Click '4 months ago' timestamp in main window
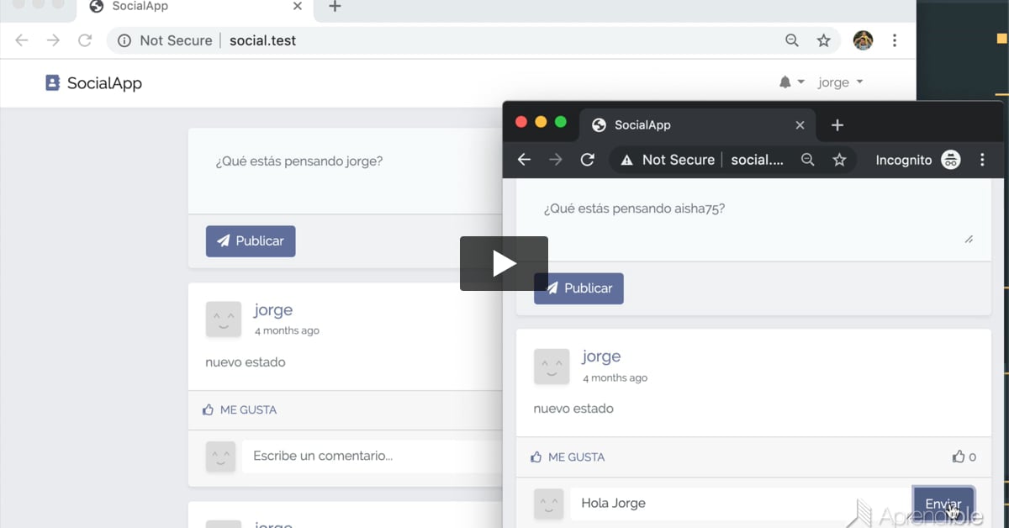Screen dimensions: 1009x528 287,330
